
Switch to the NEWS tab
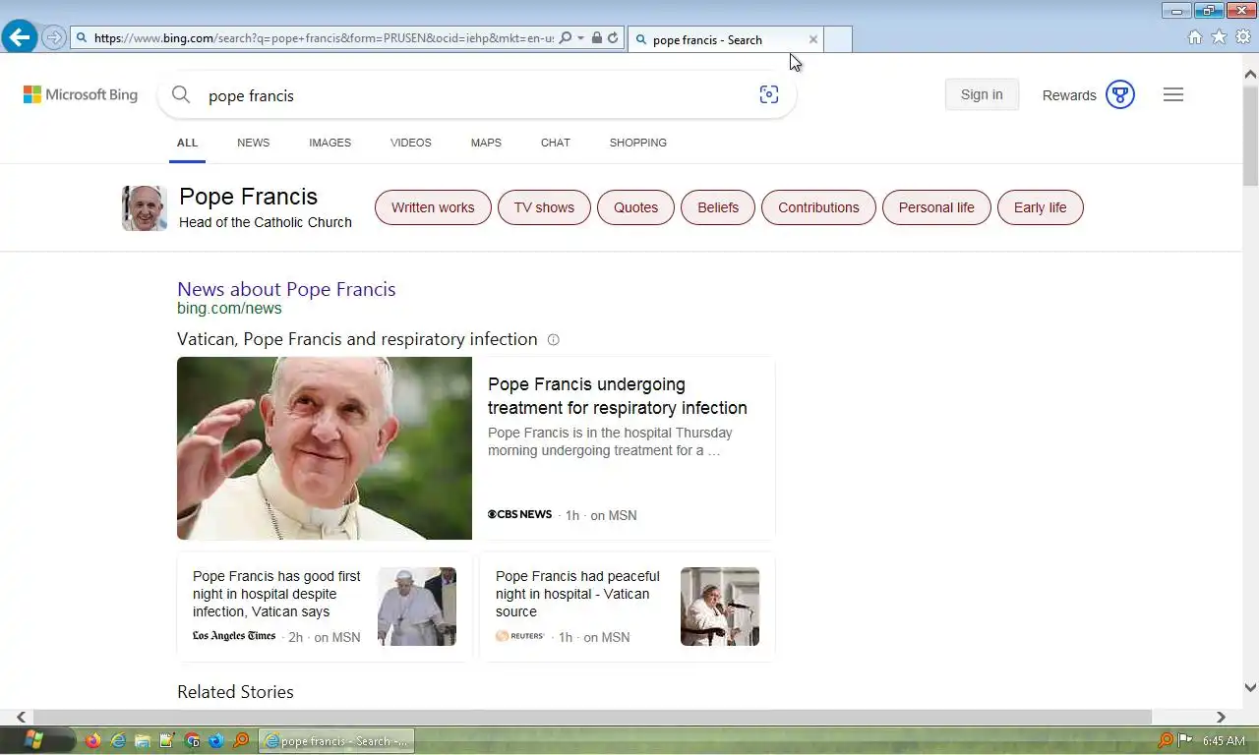(x=253, y=143)
